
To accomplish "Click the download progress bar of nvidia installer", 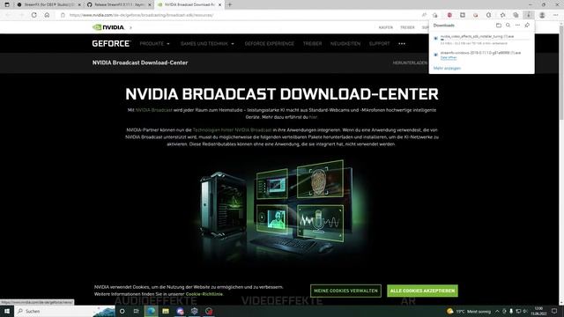I will 485,40.
